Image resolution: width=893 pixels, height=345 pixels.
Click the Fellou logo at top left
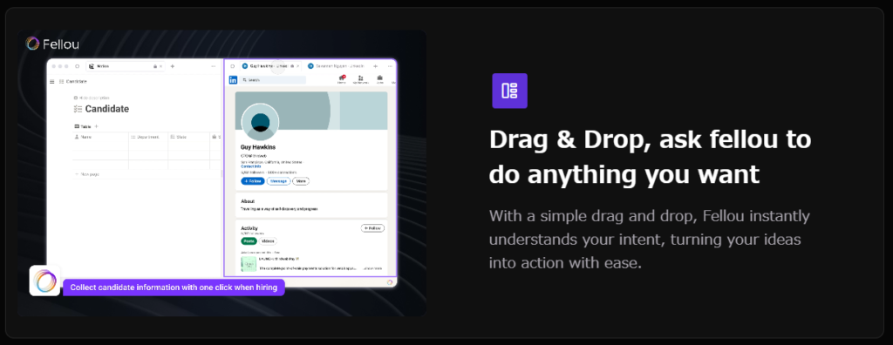(52, 44)
